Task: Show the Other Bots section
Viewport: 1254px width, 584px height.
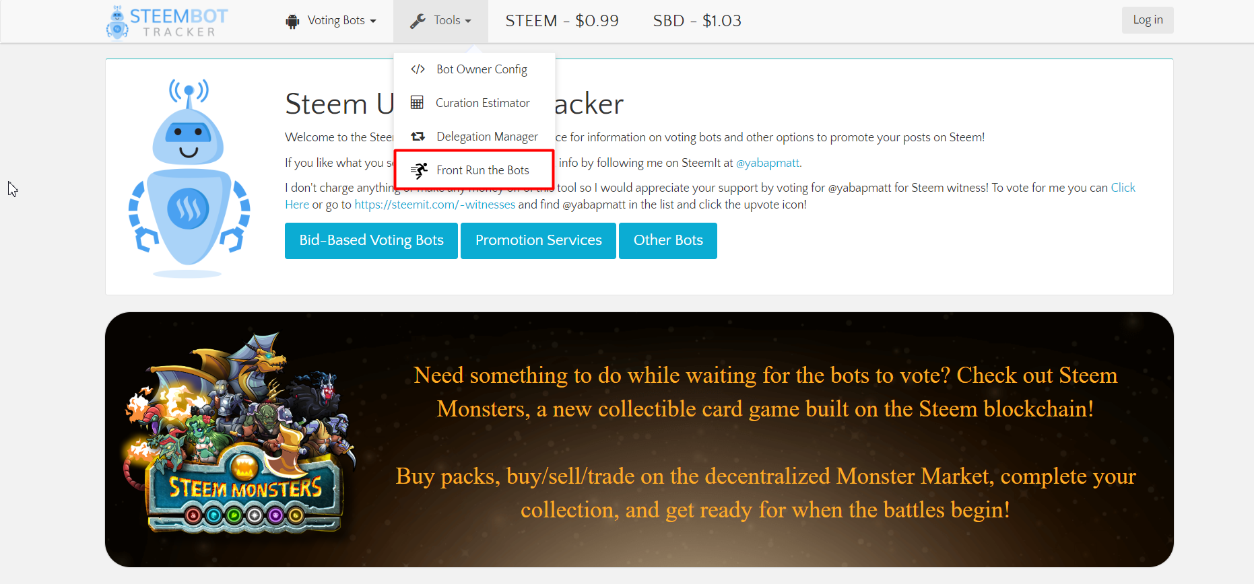Action: point(668,241)
